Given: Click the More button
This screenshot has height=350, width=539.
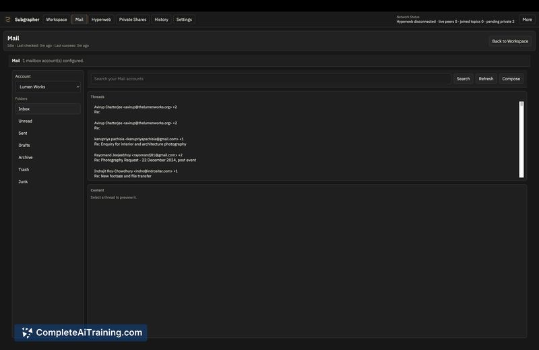Looking at the screenshot, I should 527,20.
